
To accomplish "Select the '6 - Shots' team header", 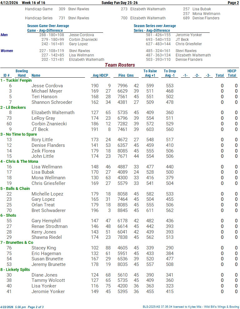I will tap(8, 215).
